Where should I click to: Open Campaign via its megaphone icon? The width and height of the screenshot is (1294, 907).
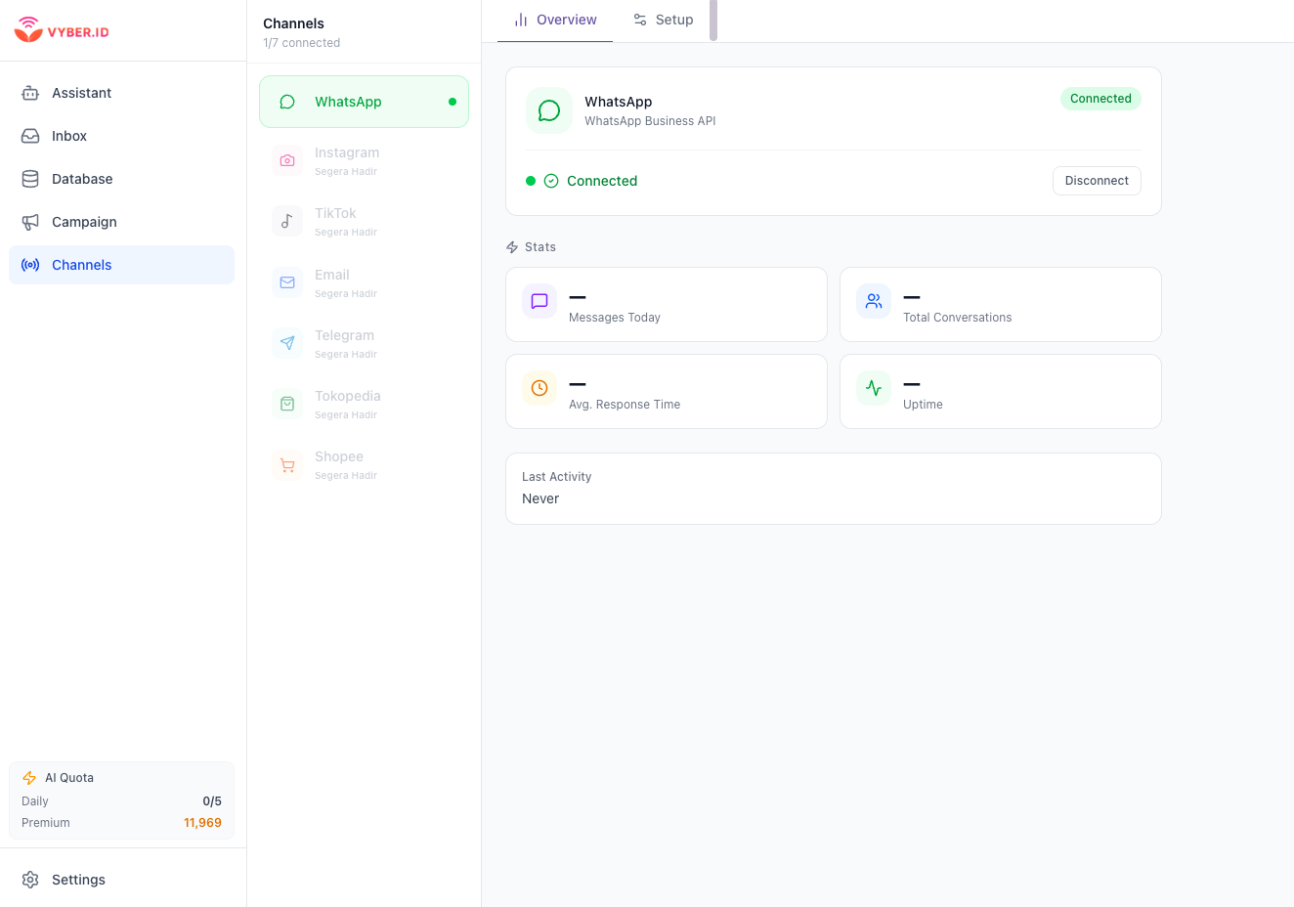coord(30,222)
